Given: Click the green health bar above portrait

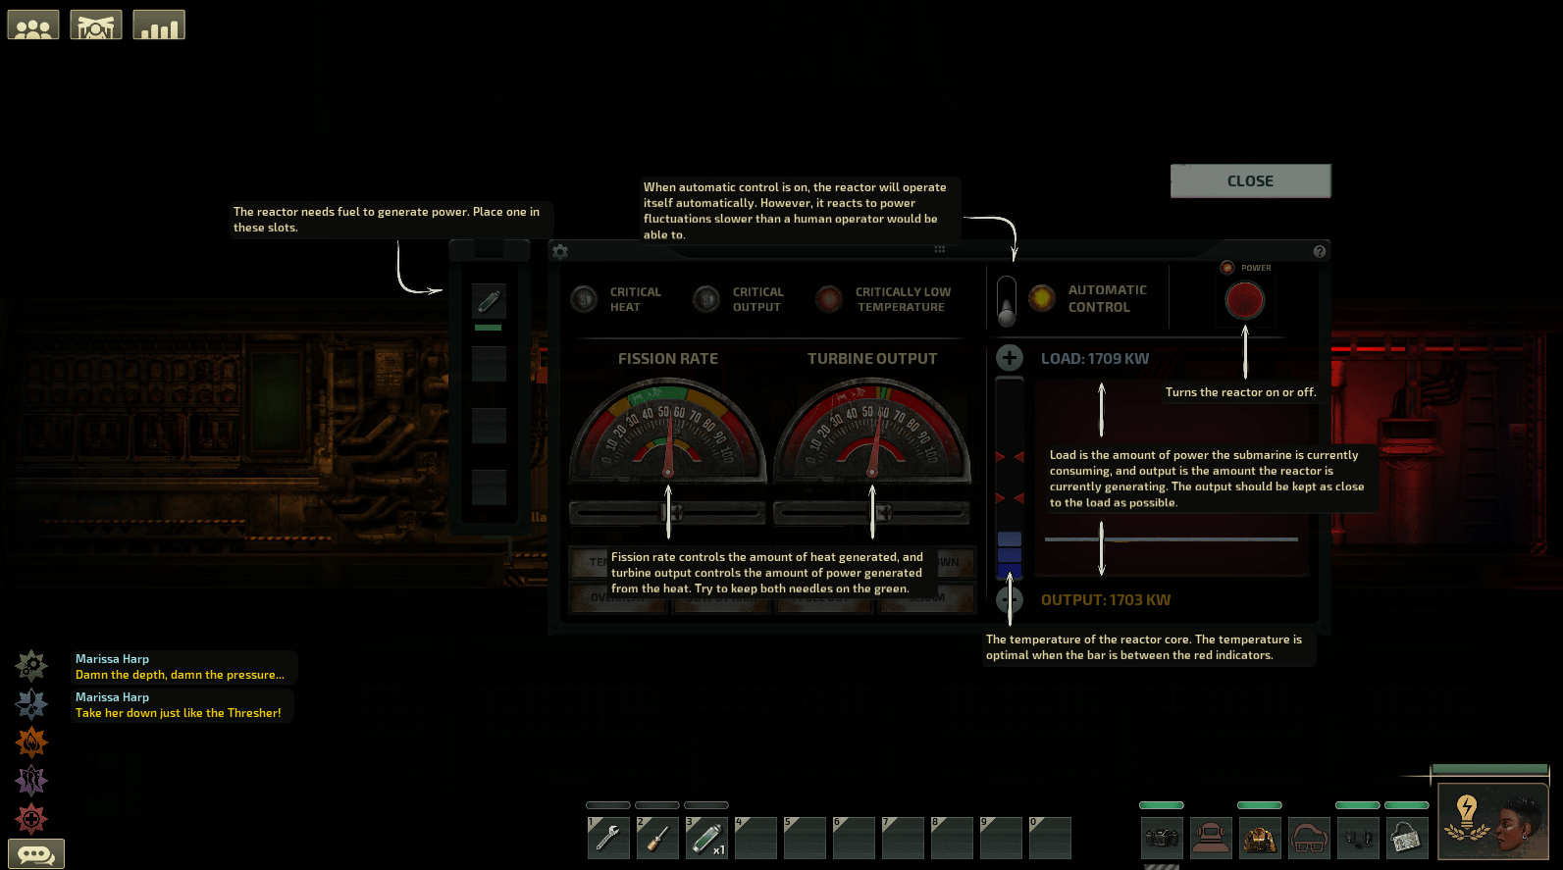Looking at the screenshot, I should point(1489,770).
